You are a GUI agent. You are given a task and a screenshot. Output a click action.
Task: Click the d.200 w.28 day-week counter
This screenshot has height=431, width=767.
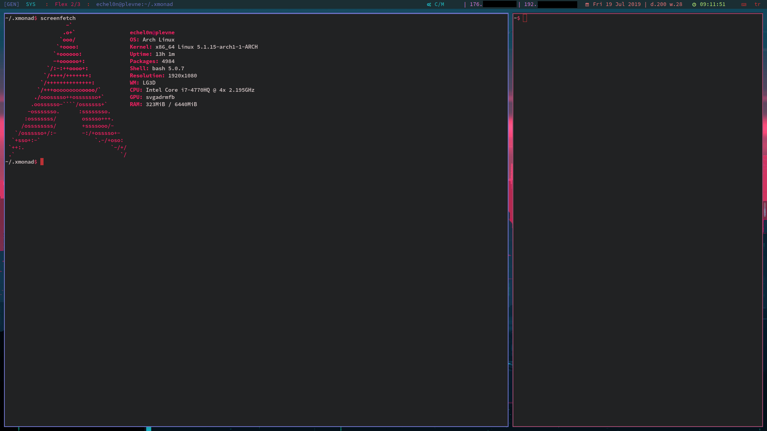point(666,4)
